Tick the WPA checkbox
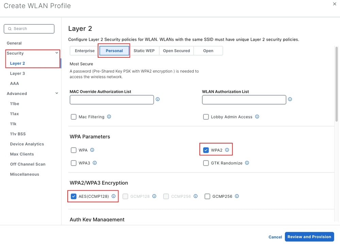The height and width of the screenshot is (244, 340). 74,150
